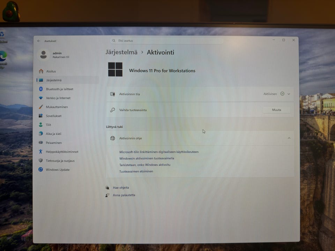Select Bluetooth ja laitteet in sidebar

click(68, 89)
